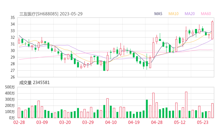Screen dimensions: 217x129
Task: Click the date 2023-05-29 in the title
Action: pos(71,14)
